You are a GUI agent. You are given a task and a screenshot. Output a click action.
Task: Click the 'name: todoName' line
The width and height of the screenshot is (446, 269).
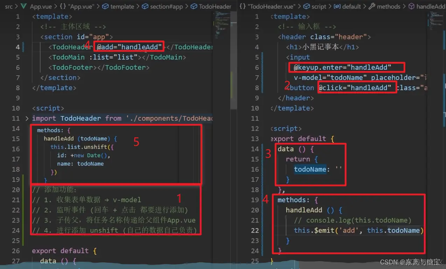(80, 164)
